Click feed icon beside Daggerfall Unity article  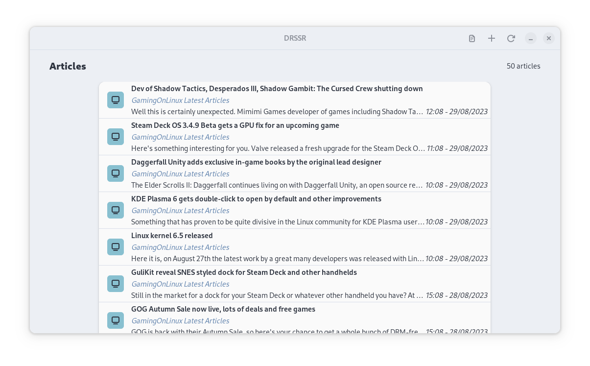click(116, 173)
